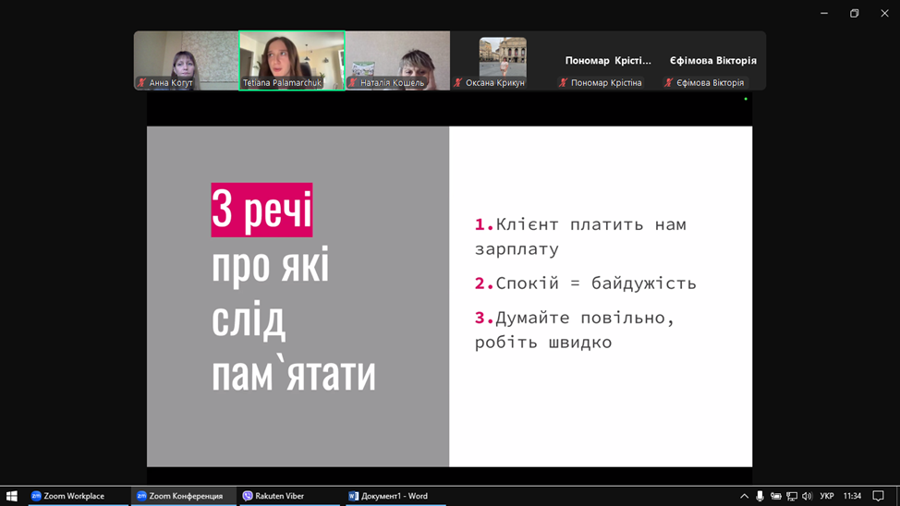Restore down the Zoom meeting window
Image resolution: width=900 pixels, height=506 pixels.
(x=854, y=13)
